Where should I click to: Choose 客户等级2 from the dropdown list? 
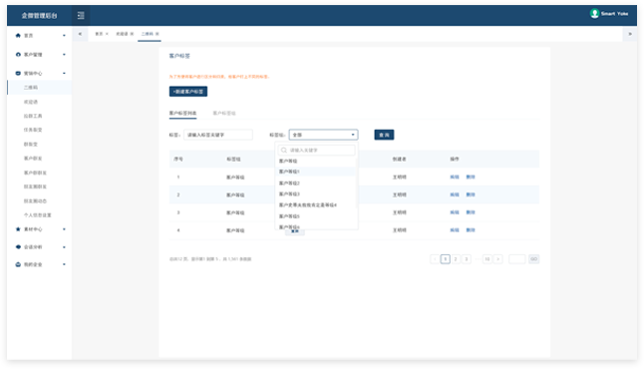289,183
